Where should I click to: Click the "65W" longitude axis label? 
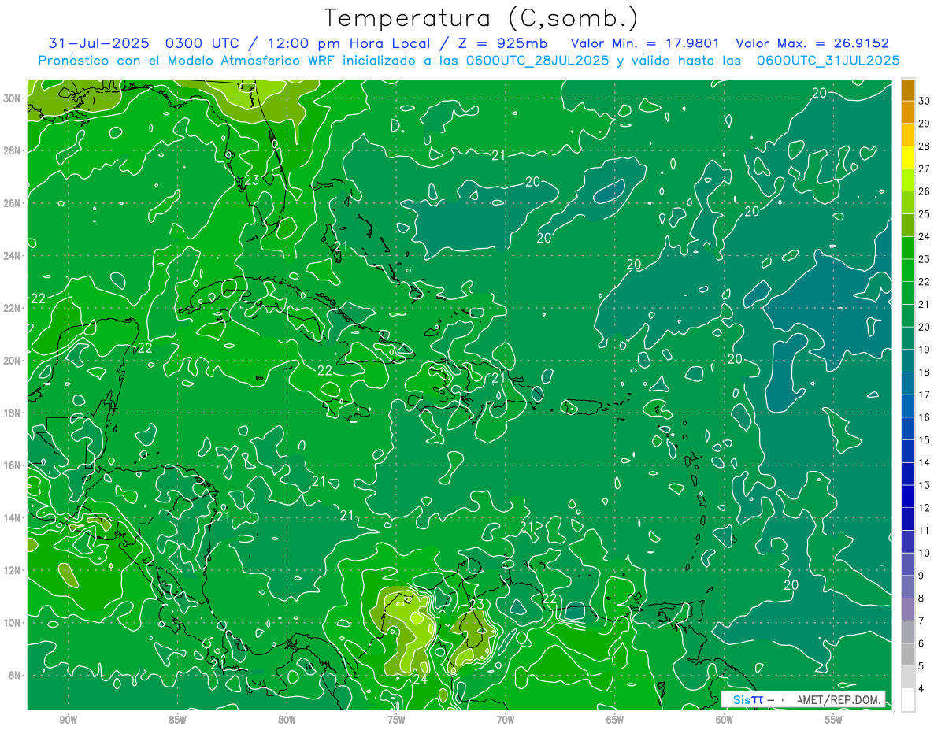[x=615, y=720]
